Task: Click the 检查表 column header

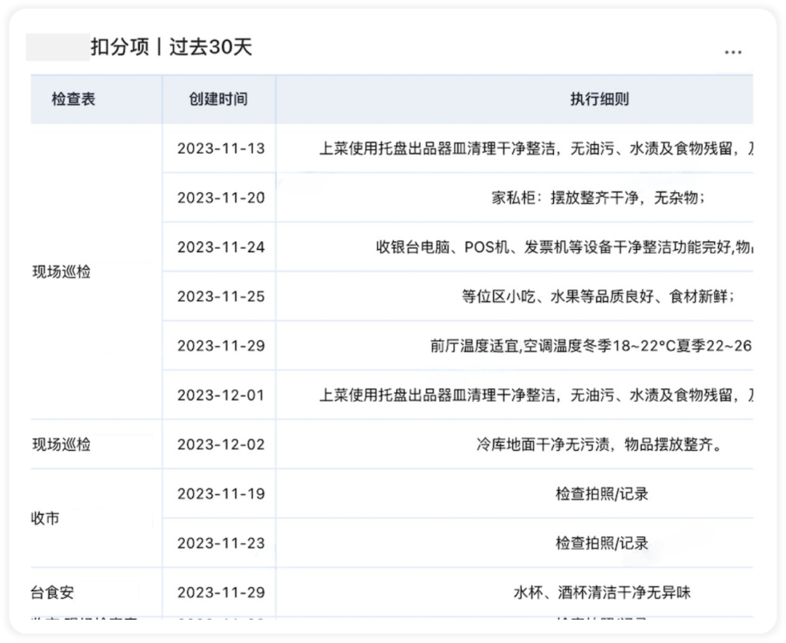Action: pyautogui.click(x=74, y=99)
